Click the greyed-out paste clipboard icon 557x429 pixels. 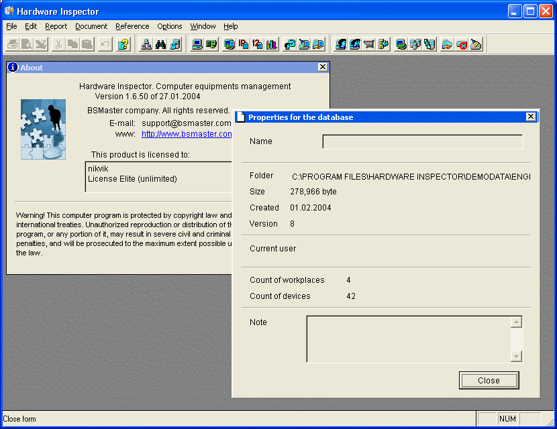87,44
